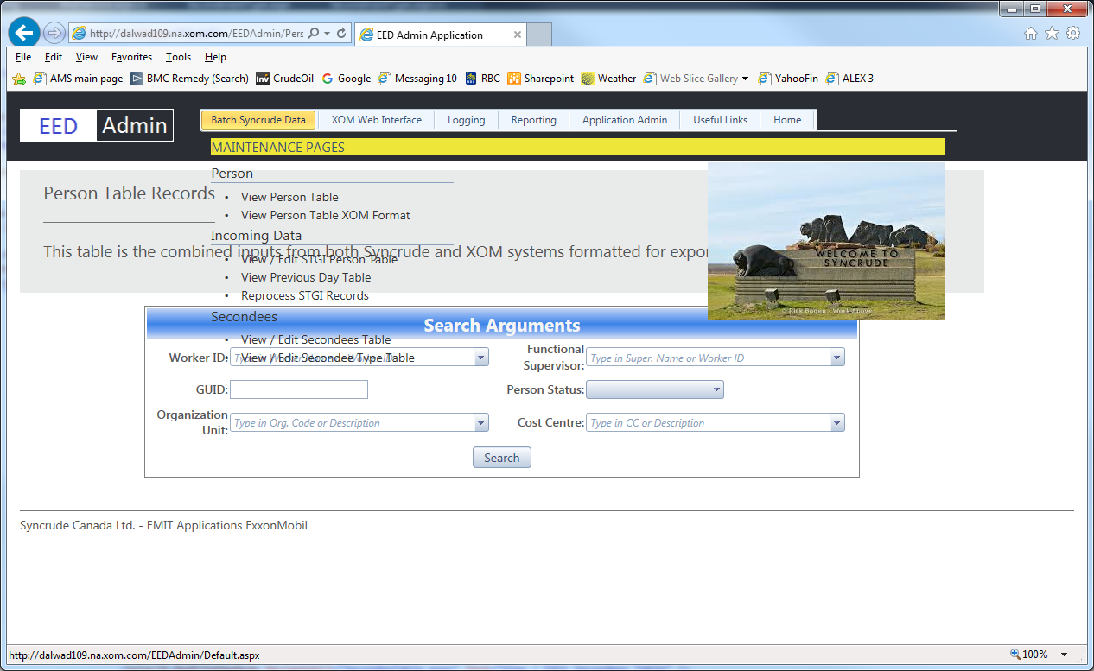
Task: Open AMS main page favorite
Action: (78, 79)
